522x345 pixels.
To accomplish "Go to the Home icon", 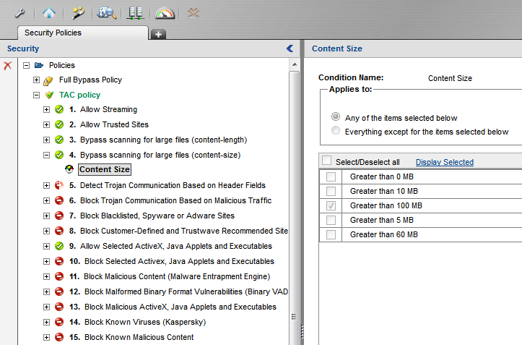I will click(48, 12).
